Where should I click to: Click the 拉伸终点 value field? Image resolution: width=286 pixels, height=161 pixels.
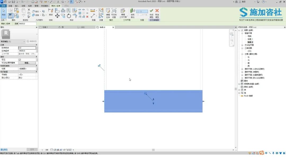click(27, 48)
